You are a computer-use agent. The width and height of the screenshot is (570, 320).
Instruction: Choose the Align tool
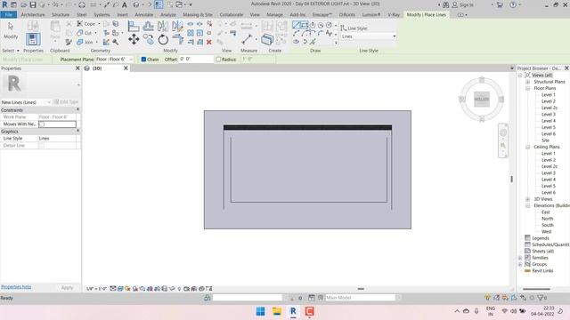tap(134, 26)
